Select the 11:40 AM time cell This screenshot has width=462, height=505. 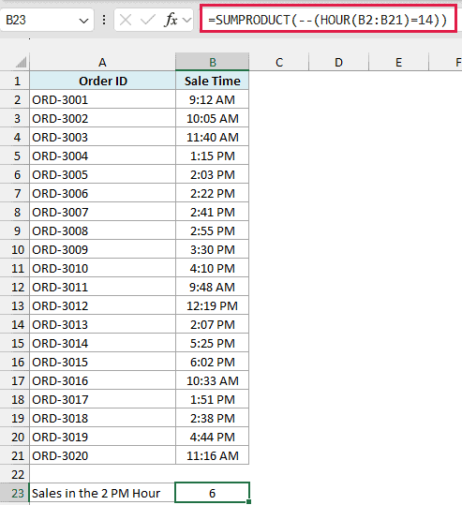pos(213,137)
